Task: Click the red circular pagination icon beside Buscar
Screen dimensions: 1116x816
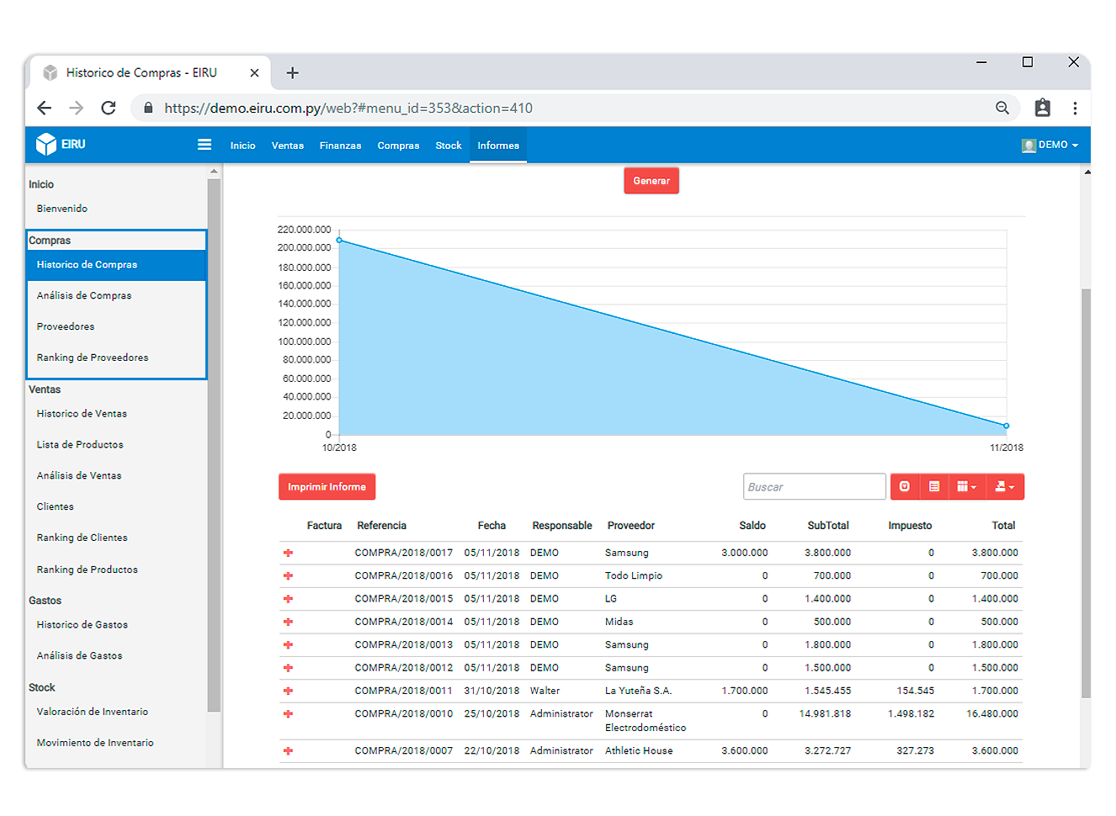Action: (x=905, y=486)
